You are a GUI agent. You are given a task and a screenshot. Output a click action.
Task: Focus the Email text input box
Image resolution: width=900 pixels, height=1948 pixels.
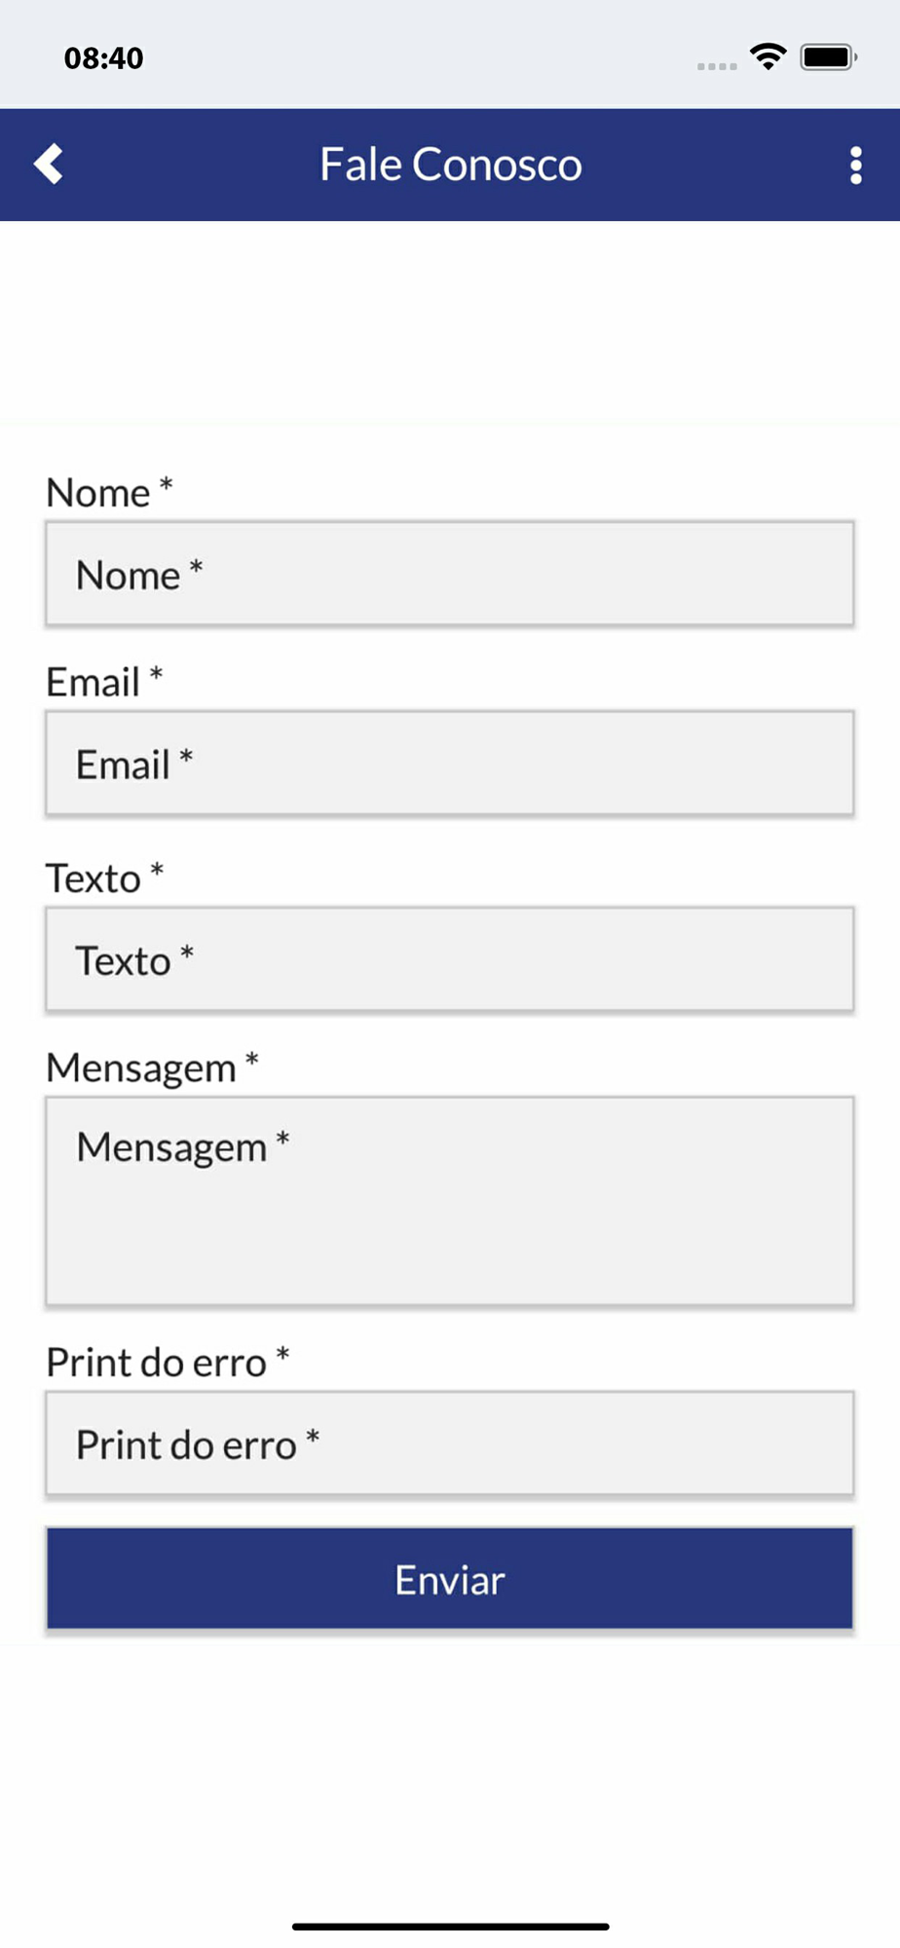click(x=450, y=764)
